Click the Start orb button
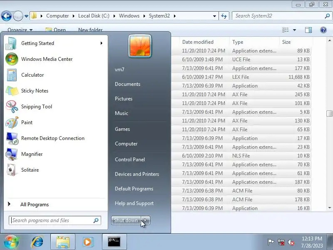Screen dimensions: 333x250 pyautogui.click(x=11, y=242)
